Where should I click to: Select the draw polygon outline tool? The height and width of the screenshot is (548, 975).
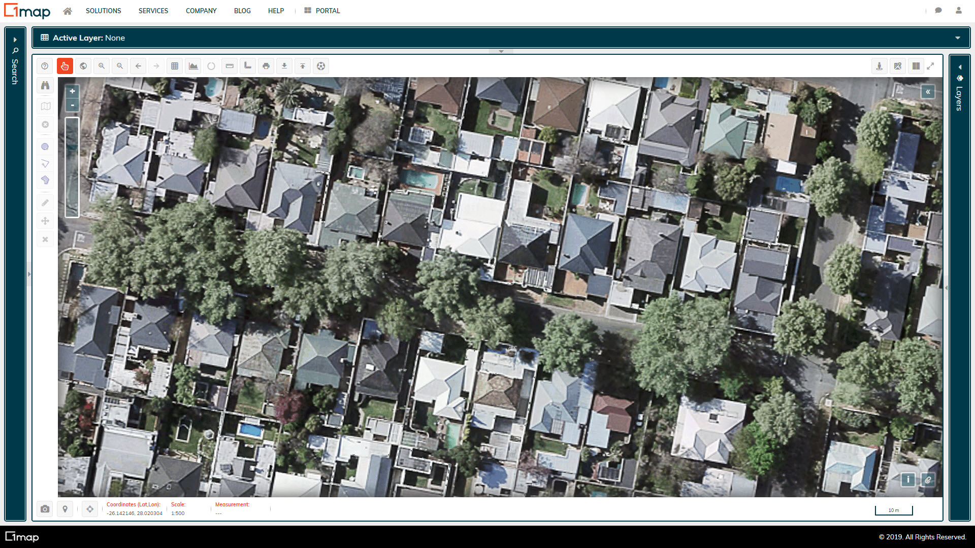click(x=45, y=163)
